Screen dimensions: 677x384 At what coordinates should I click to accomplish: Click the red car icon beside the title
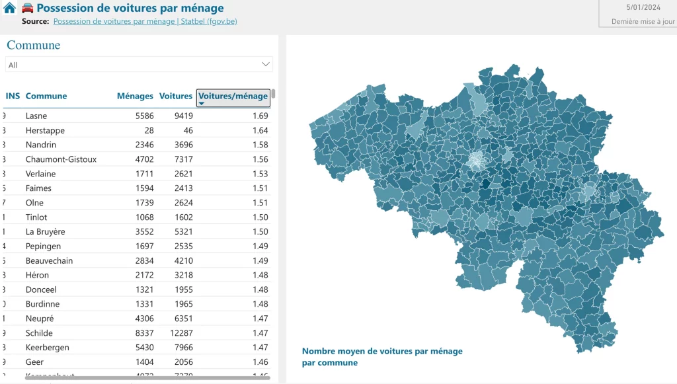[28, 9]
